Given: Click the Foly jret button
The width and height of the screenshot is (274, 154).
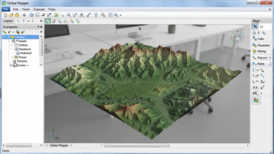Looking at the screenshot, I should pos(260,57).
